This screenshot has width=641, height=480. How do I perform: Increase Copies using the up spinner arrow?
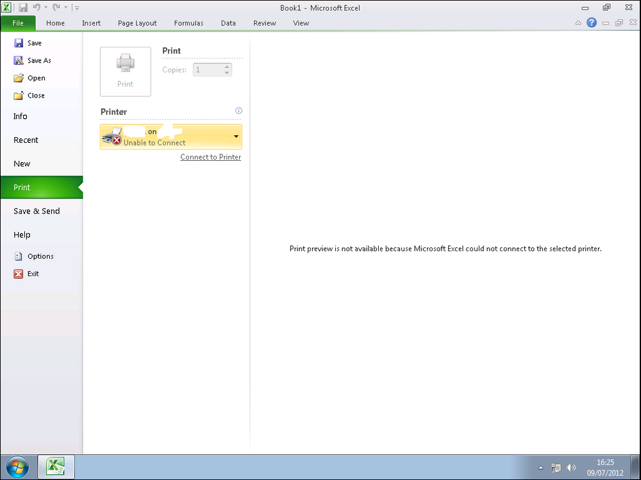[227, 67]
